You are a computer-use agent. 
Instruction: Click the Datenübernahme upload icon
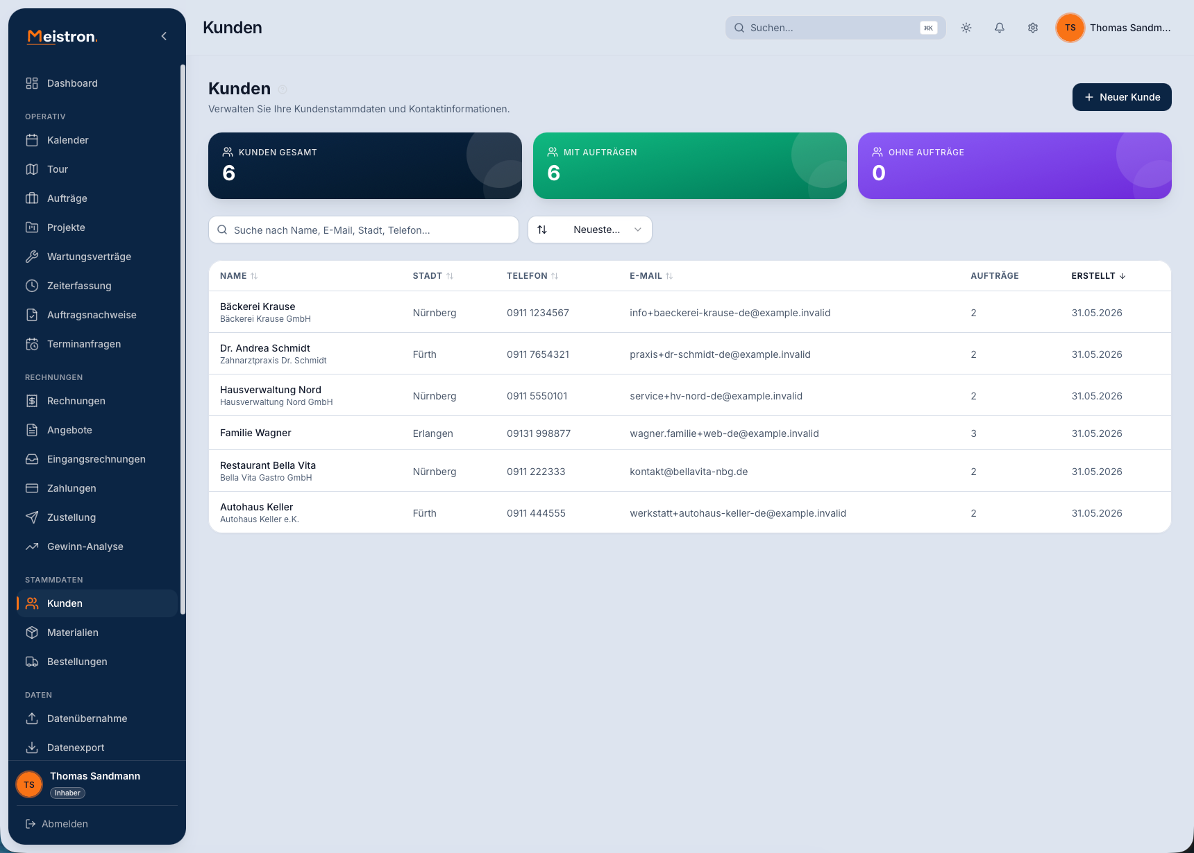pyautogui.click(x=32, y=718)
